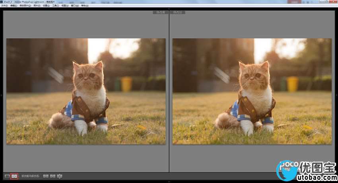The width and height of the screenshot is (338, 183).
Task: Select the Before cat photo on left
Action: (86, 91)
